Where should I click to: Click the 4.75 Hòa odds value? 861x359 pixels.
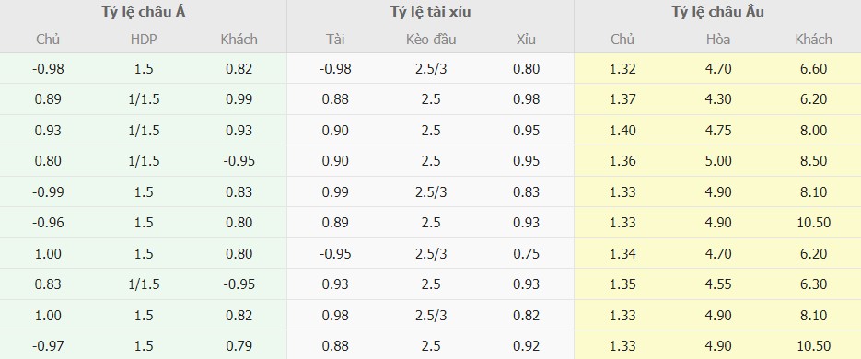pyautogui.click(x=719, y=131)
